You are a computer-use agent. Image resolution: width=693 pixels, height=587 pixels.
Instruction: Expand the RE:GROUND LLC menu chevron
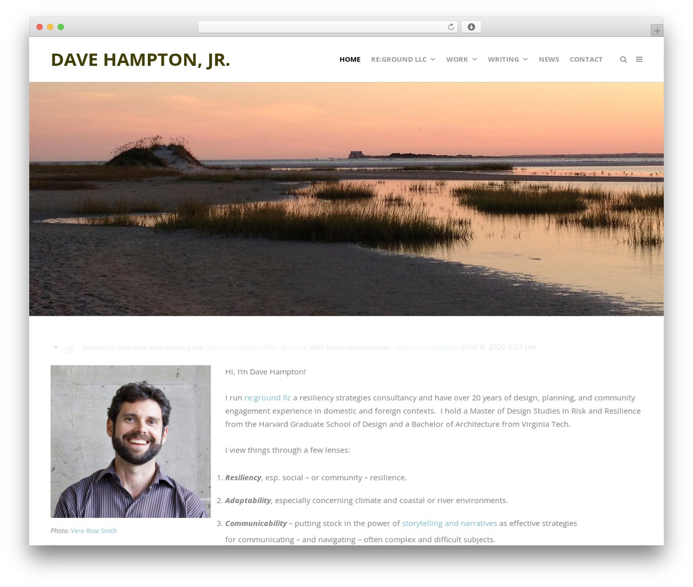point(433,60)
